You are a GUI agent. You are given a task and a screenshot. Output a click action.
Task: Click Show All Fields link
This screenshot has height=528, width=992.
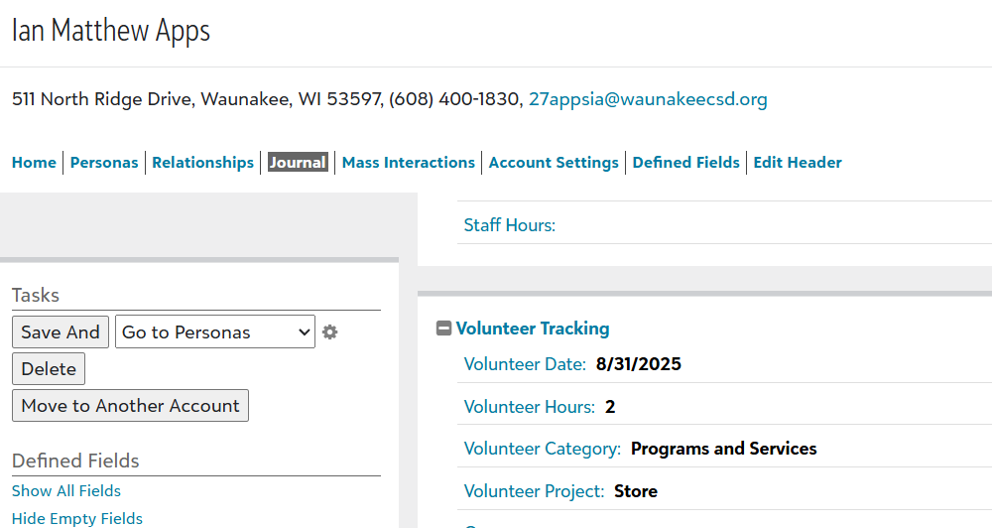(x=66, y=491)
